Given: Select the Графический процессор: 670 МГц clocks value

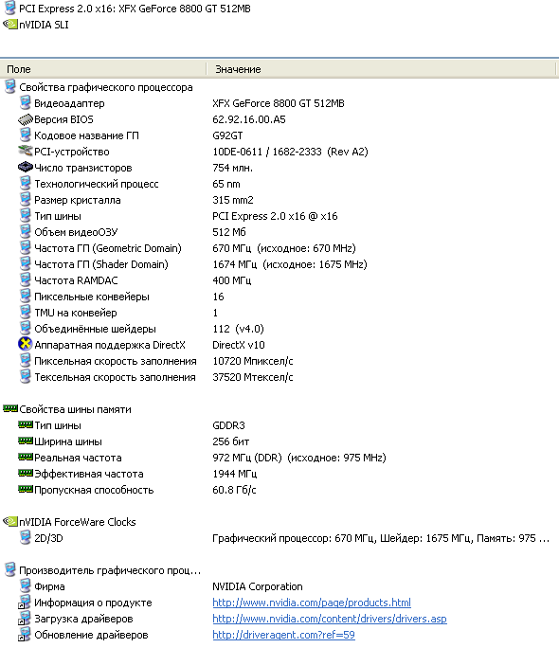Looking at the screenshot, I should point(381,538).
